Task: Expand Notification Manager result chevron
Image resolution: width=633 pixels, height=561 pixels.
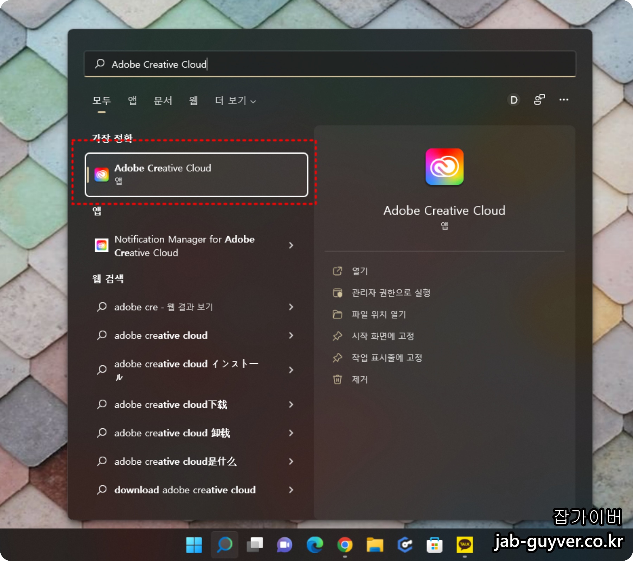Action: coord(291,245)
